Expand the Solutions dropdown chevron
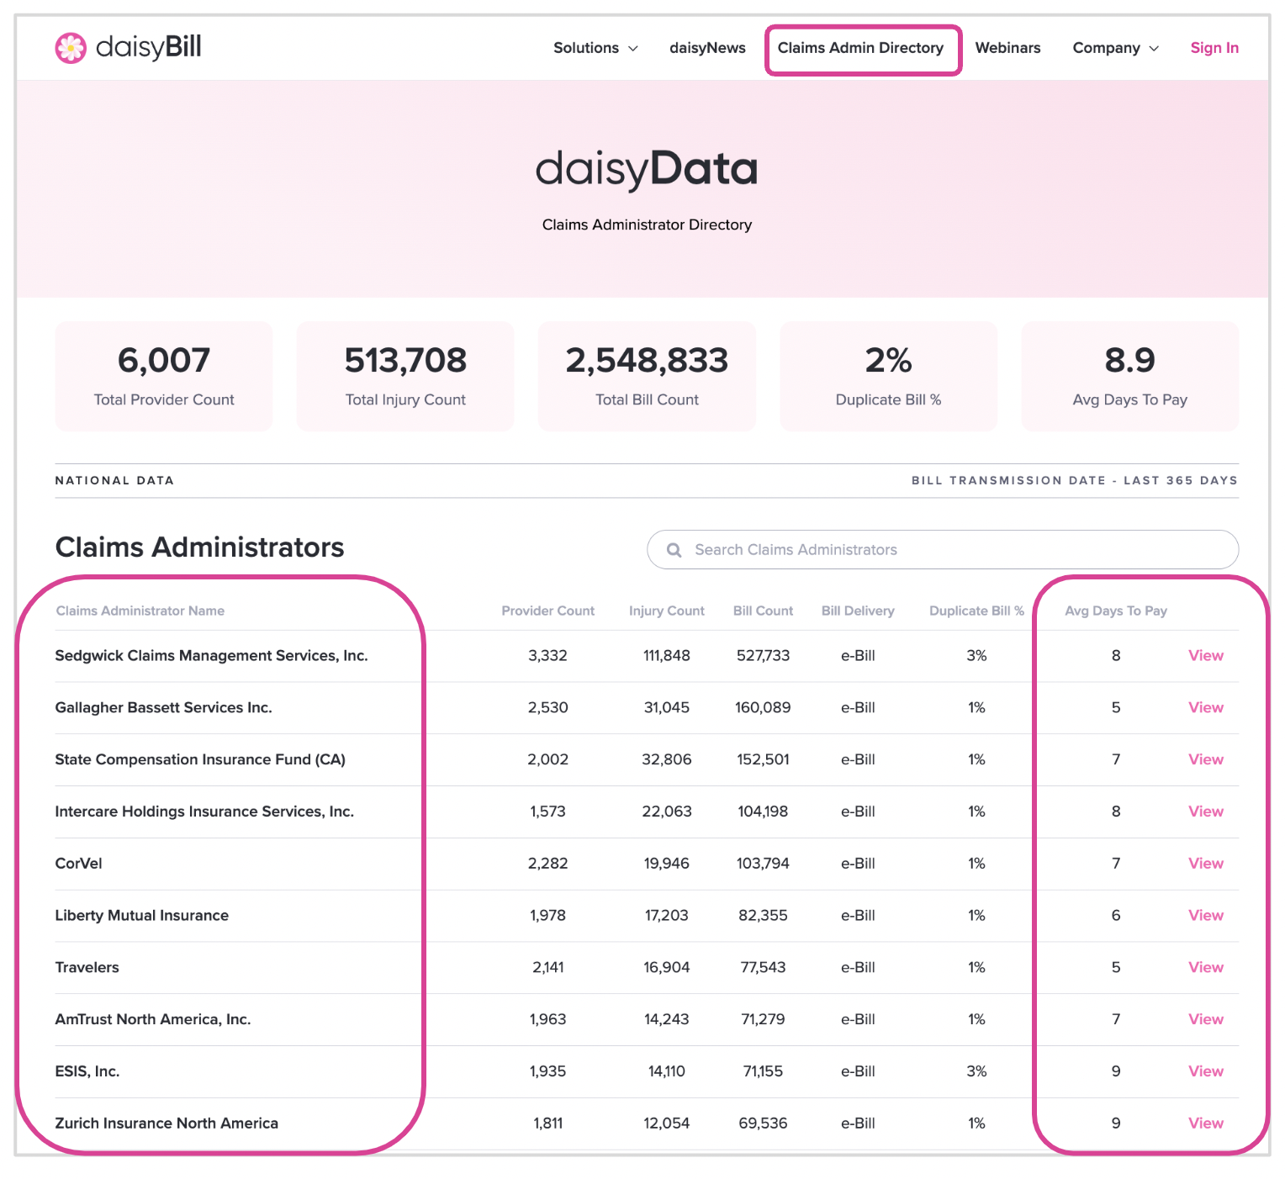The image size is (1285, 1179). [x=633, y=49]
